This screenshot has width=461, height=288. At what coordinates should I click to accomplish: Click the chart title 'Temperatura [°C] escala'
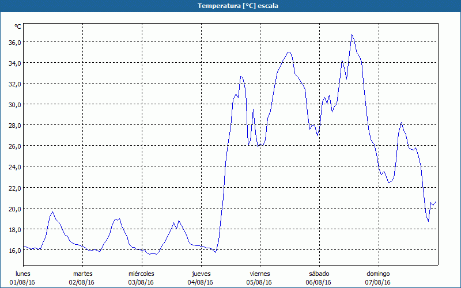pyautogui.click(x=238, y=6)
